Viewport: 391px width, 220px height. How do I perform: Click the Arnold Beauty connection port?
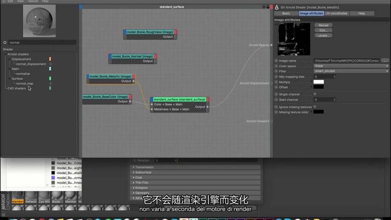pyautogui.click(x=271, y=45)
